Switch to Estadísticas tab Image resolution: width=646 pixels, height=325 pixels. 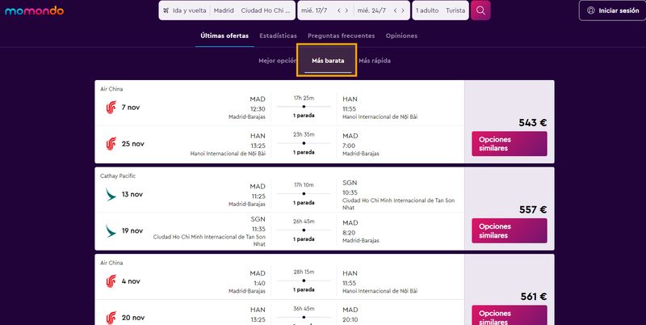click(x=278, y=36)
